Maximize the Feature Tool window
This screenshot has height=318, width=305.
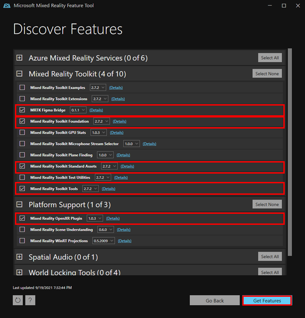[x=284, y=6]
